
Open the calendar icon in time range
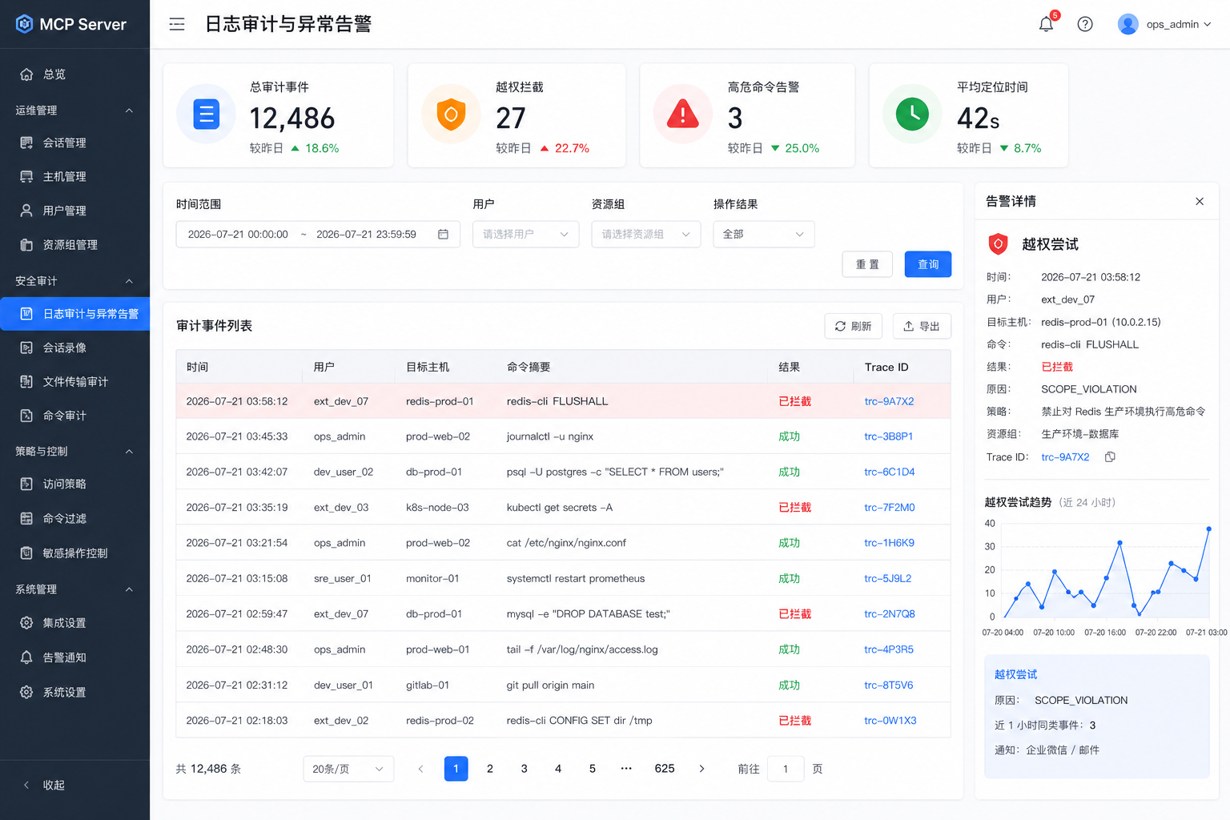tap(443, 234)
